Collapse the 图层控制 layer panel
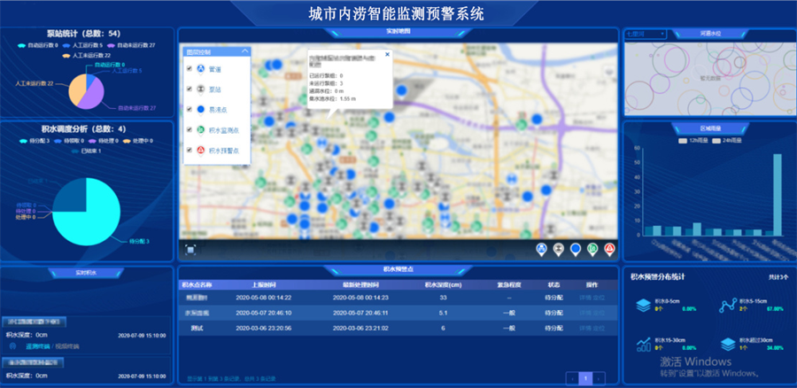 tap(245, 51)
